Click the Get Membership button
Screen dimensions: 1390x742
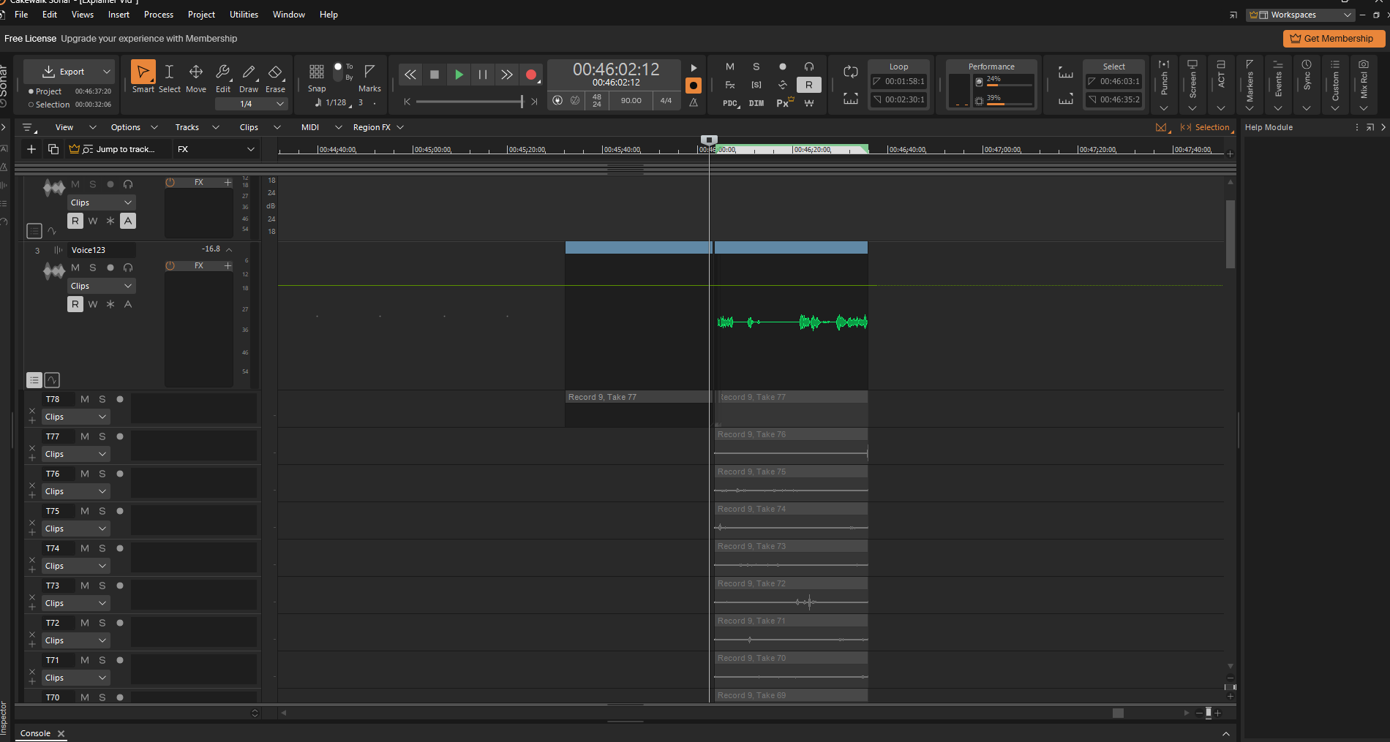[1333, 39]
